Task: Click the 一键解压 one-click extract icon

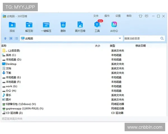Action: tap(46, 25)
